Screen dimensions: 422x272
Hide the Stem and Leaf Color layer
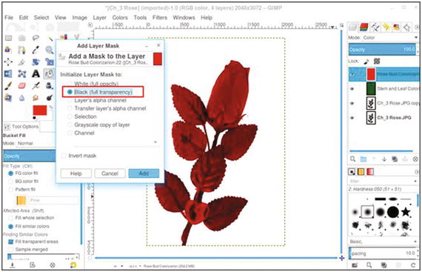(352, 88)
